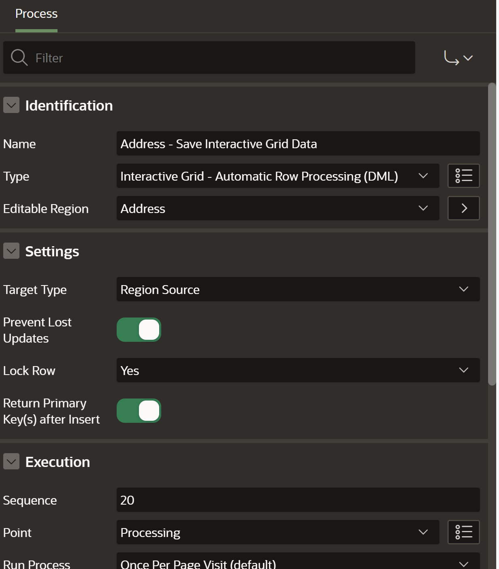Open the Type quick pick list icon
The image size is (499, 569).
pos(463,176)
